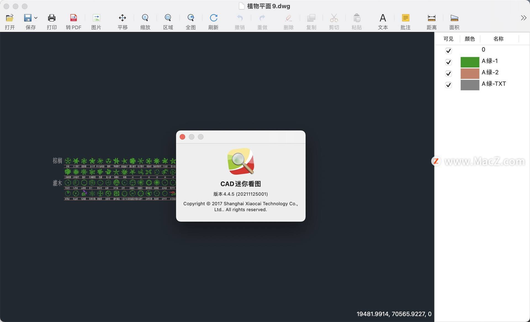This screenshot has height=322, width=530.
Task: Click the 区域 region view tool
Action: 168,21
